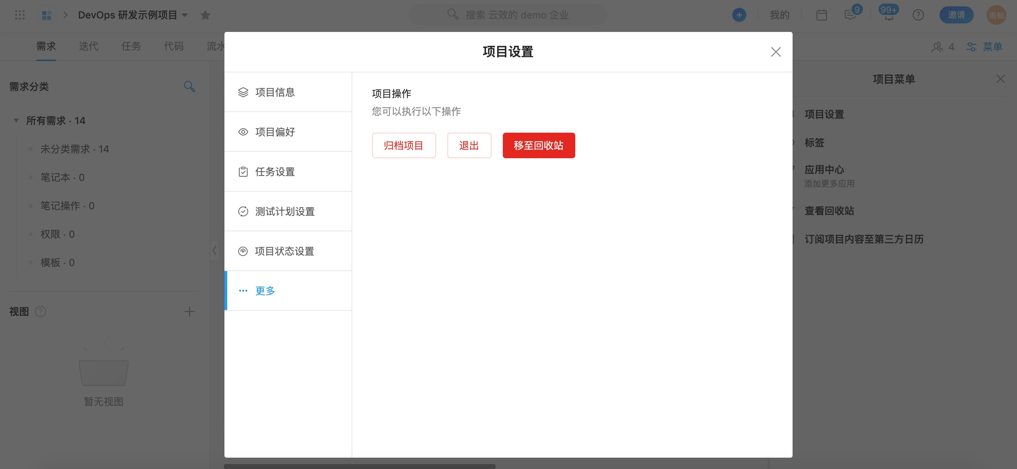This screenshot has height=469, width=1017.
Task: Switch to the 迭代 tab
Action: tap(88, 46)
